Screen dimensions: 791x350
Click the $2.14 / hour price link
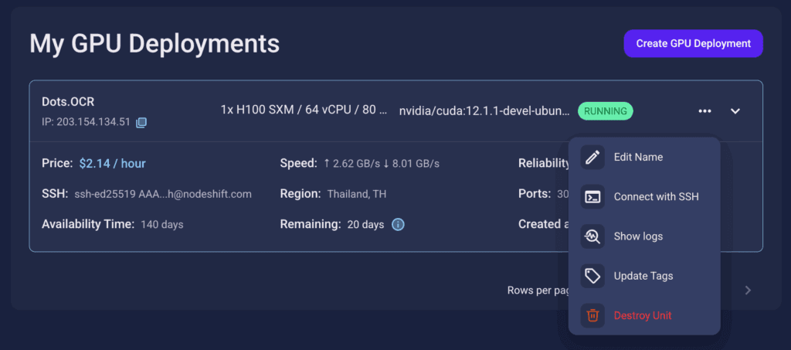point(113,163)
